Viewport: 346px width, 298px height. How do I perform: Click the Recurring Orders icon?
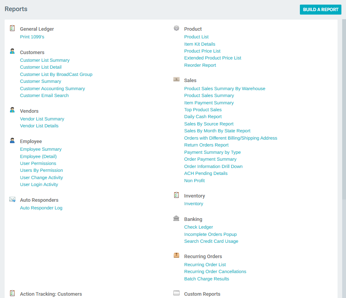point(176,255)
